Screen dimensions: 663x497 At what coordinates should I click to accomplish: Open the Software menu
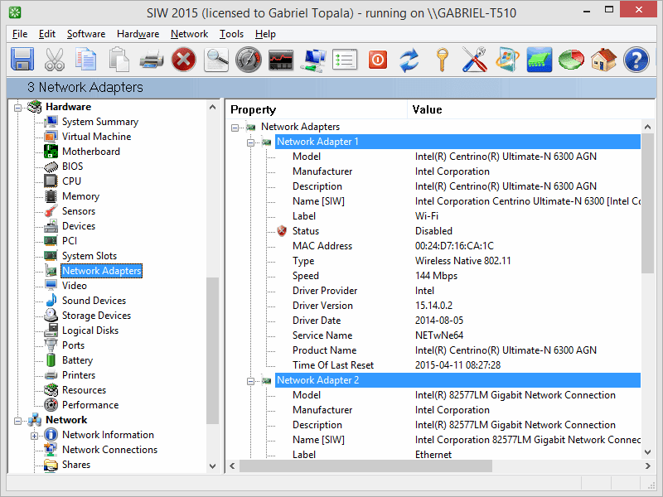(85, 34)
